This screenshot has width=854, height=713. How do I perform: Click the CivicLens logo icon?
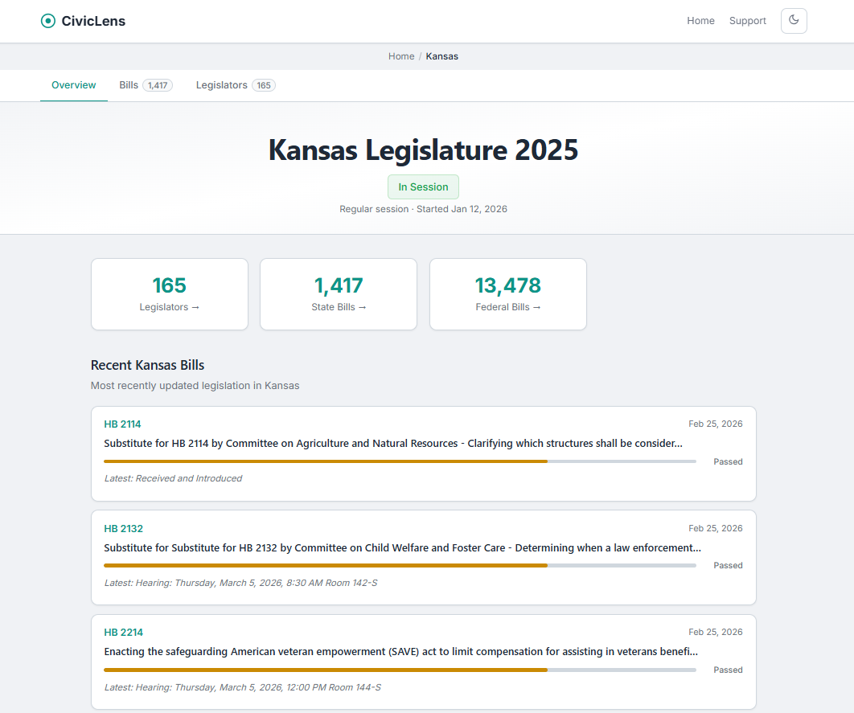click(48, 21)
